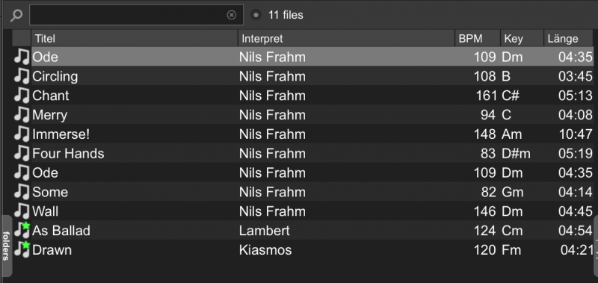Click artist Kiasmos in Drawn row
The height and width of the screenshot is (283, 598).
[265, 250]
